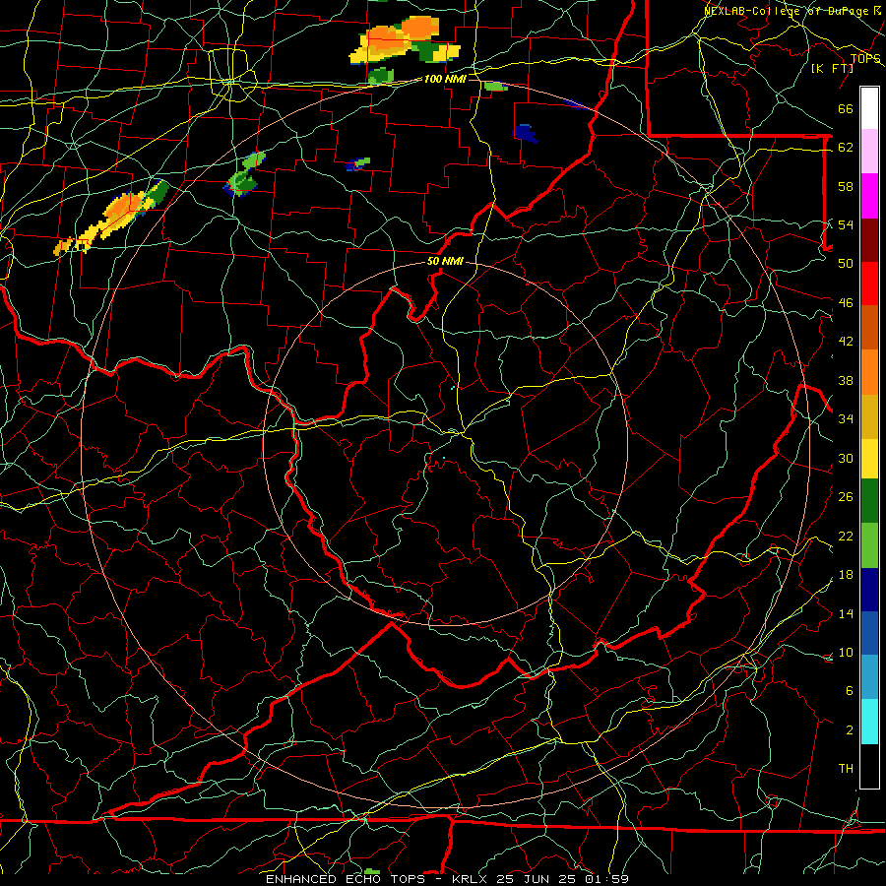
Task: Click the dark green legend swatch
Action: coord(869,501)
